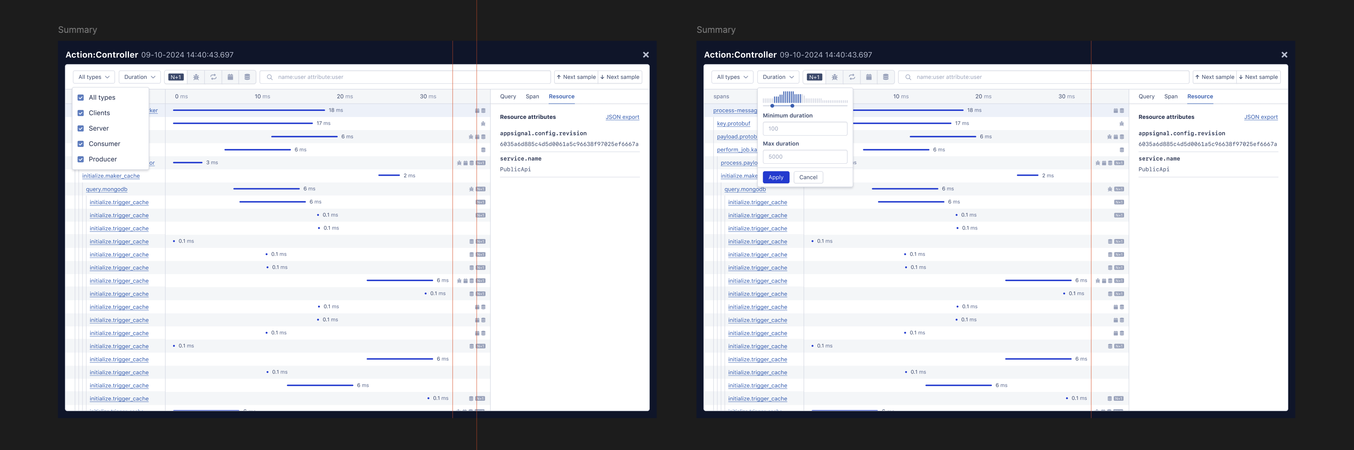Click the down-arrow Next sample button in left panel

pyautogui.click(x=620, y=77)
